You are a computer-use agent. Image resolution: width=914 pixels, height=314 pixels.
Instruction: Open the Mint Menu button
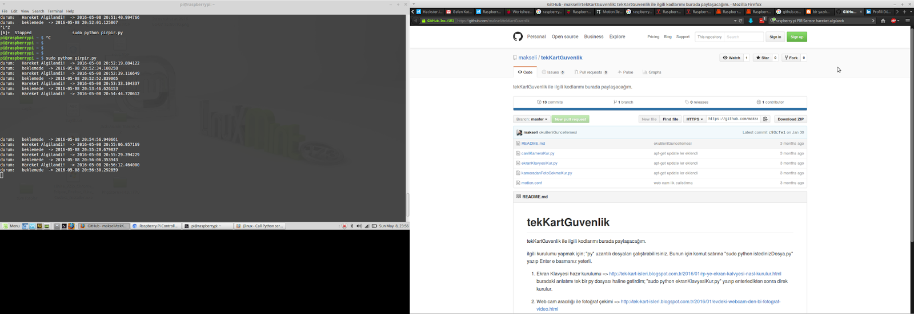pos(11,226)
